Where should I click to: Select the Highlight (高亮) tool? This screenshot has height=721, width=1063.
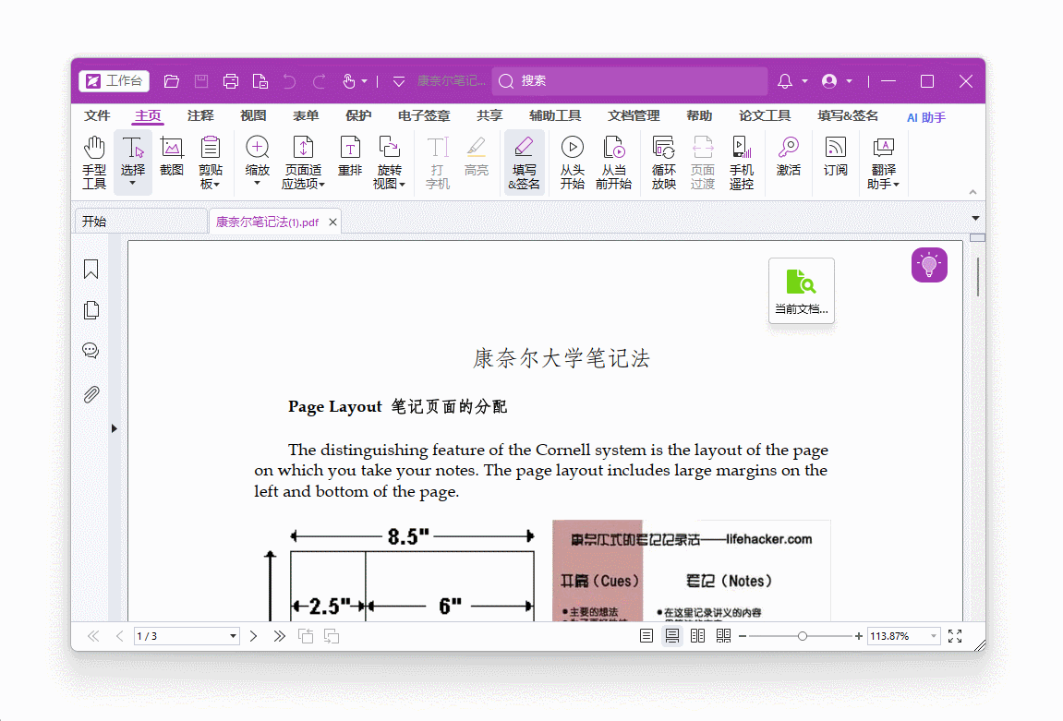pyautogui.click(x=476, y=157)
